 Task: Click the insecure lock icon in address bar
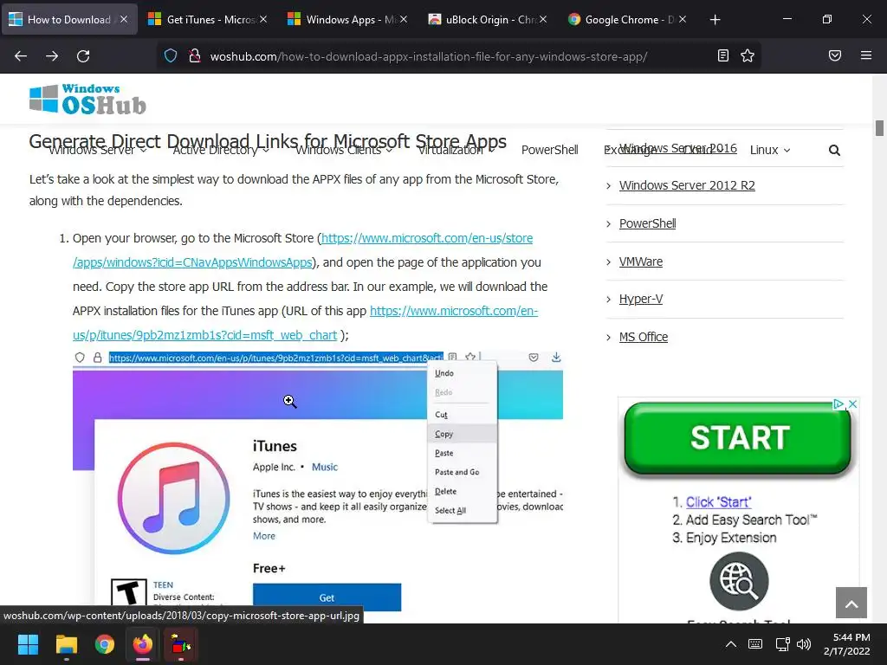[195, 55]
